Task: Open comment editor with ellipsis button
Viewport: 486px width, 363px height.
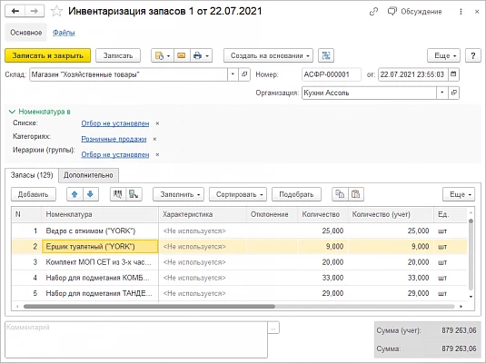Action: [273, 328]
